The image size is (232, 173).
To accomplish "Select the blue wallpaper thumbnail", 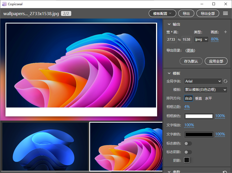I will 45,146.
